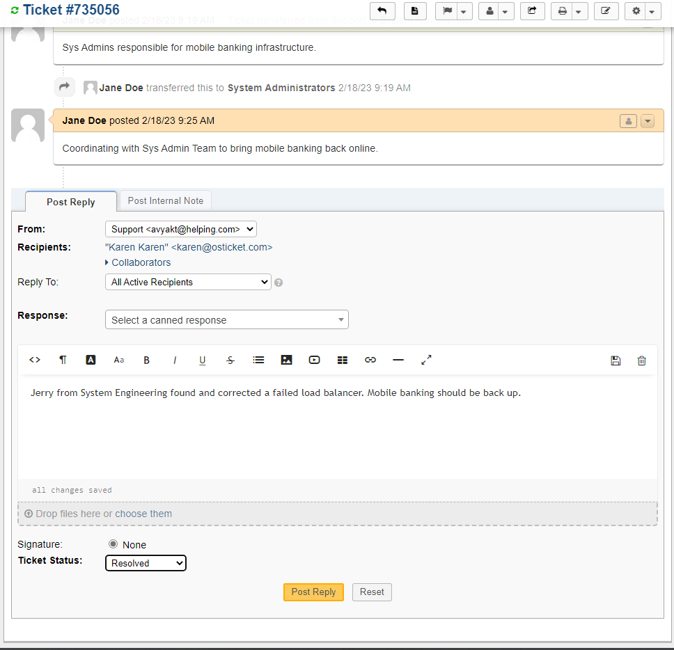Toggle bold formatting in the reply editor
Screen dimensions: 674x650
click(146, 360)
